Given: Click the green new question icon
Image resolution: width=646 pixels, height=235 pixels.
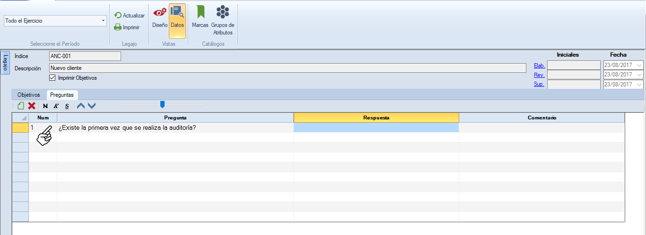Looking at the screenshot, I should [x=21, y=106].
